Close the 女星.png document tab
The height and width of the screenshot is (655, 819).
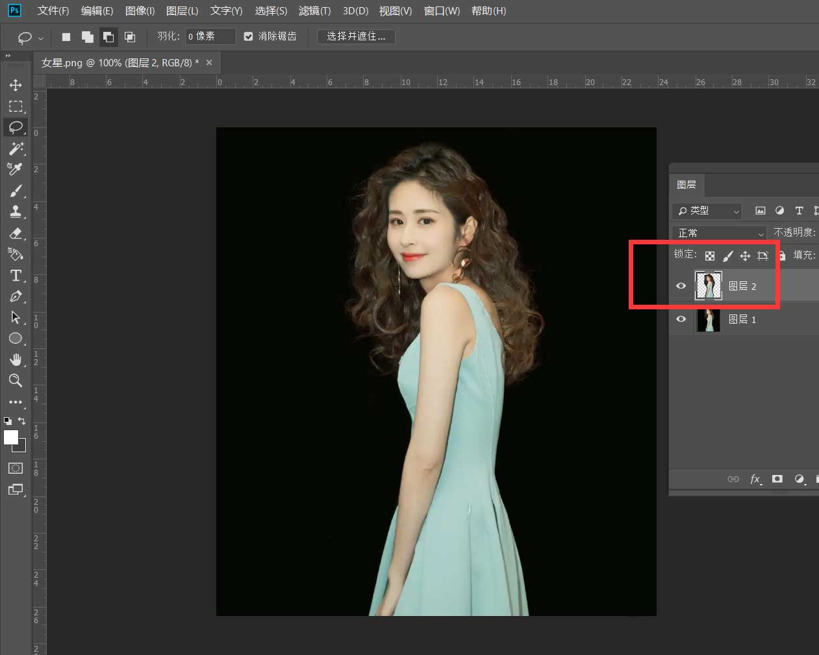[209, 62]
